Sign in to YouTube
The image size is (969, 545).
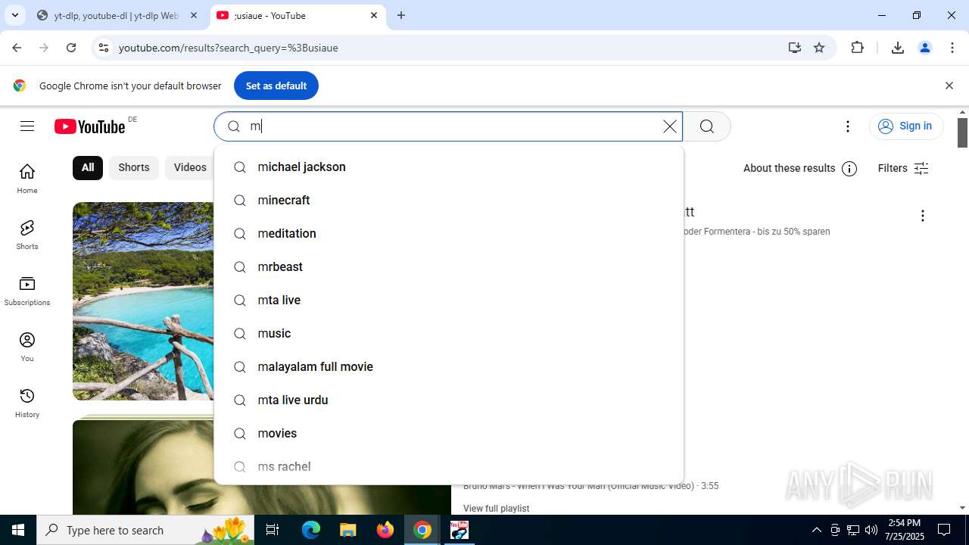(906, 126)
